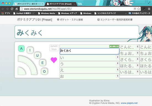Image resolution: width=152 pixels, height=106 pixels.
Task: Select the い lyric slot
Action: [x=90, y=58]
